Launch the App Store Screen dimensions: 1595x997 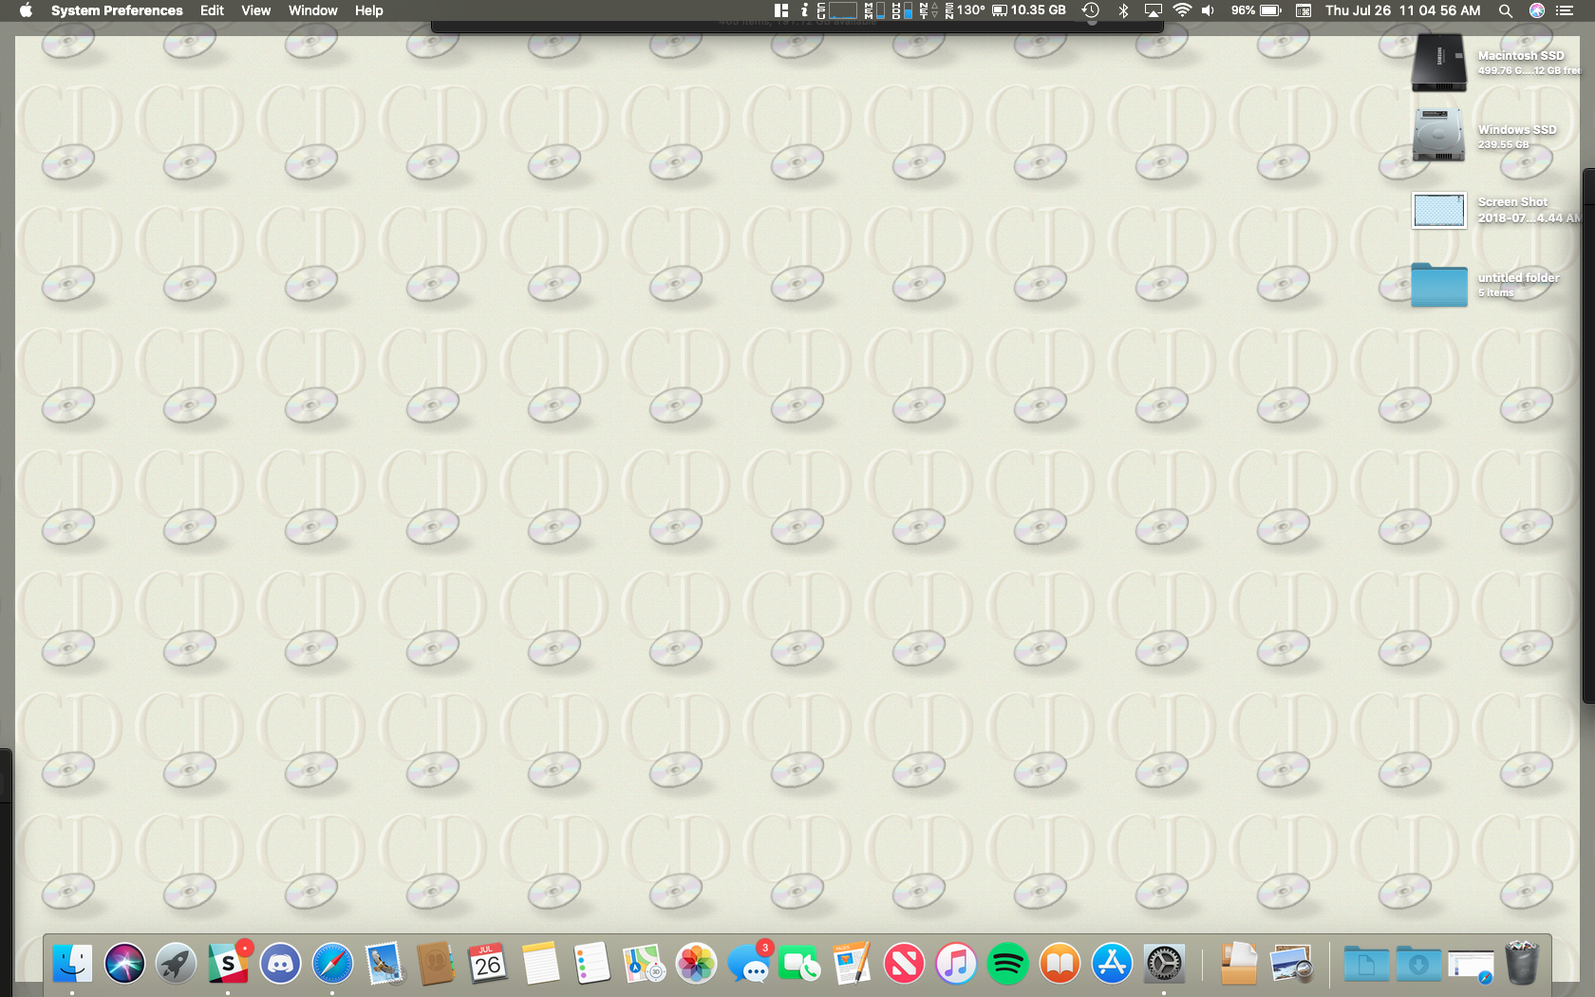(x=1112, y=964)
